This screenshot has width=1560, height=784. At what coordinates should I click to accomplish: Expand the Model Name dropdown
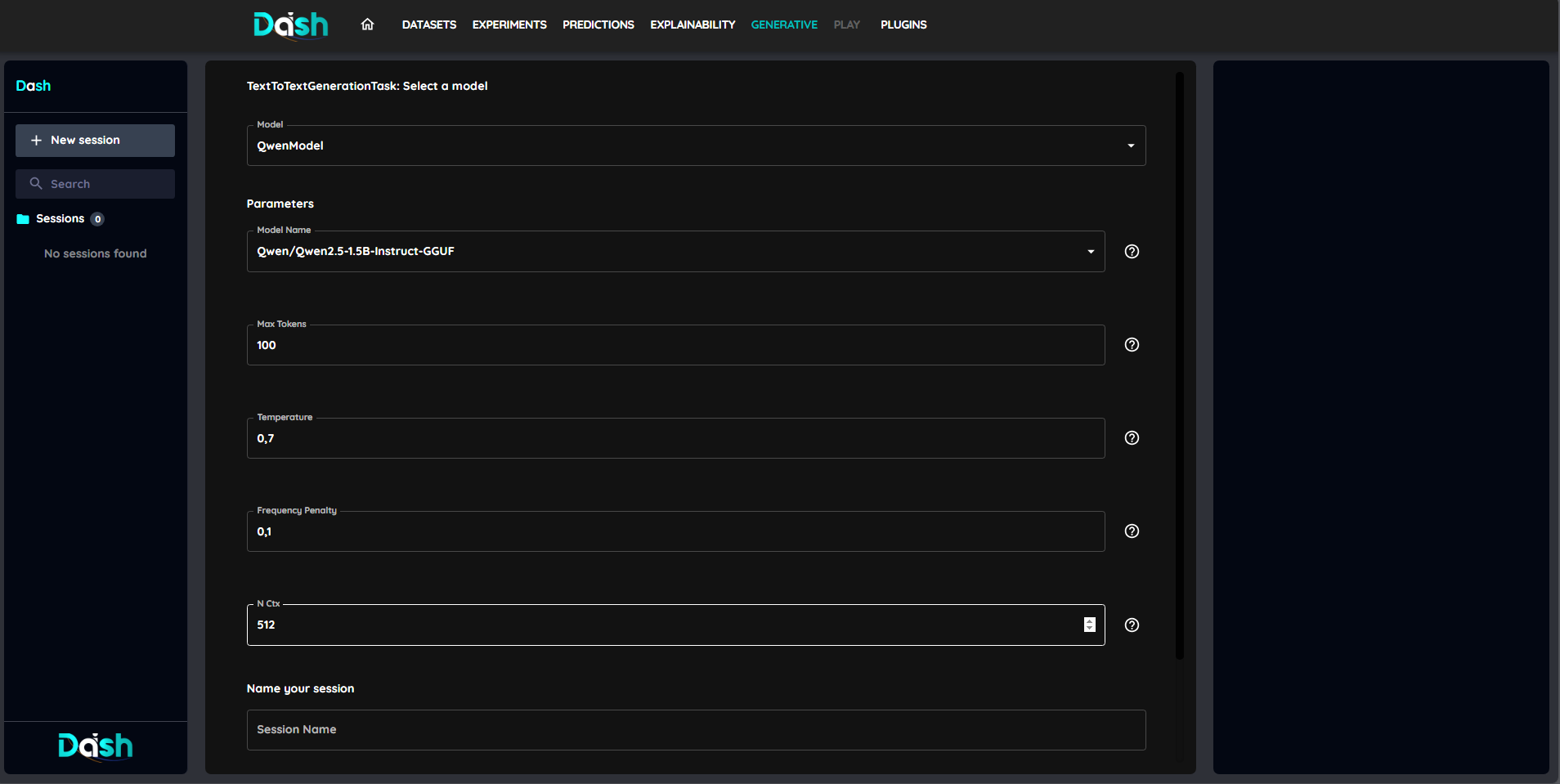click(675, 251)
